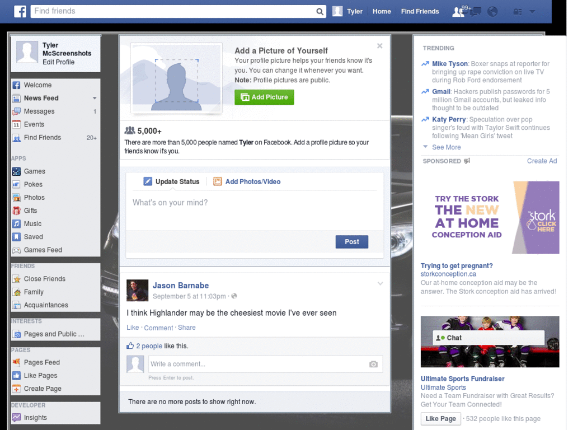
Task: Dismiss the Add a Picture card
Action: tap(380, 46)
